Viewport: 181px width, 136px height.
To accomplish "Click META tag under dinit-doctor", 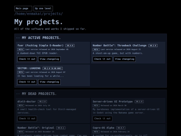I will (21, 105).
